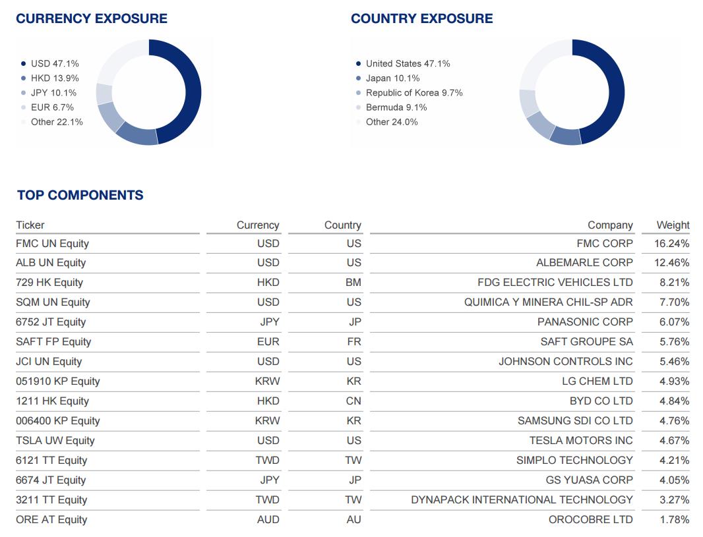Click the LG CHEM LTD company name
This screenshot has height=537, width=703.
pos(597,381)
